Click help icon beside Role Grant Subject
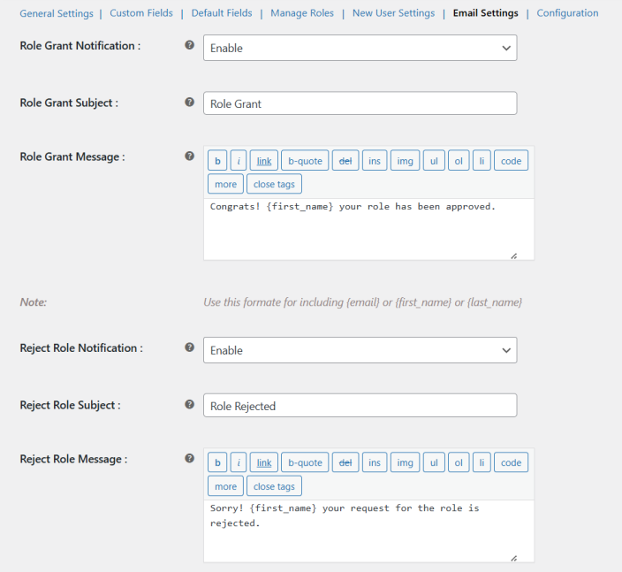Screen dimensions: 622x572 point(190,102)
